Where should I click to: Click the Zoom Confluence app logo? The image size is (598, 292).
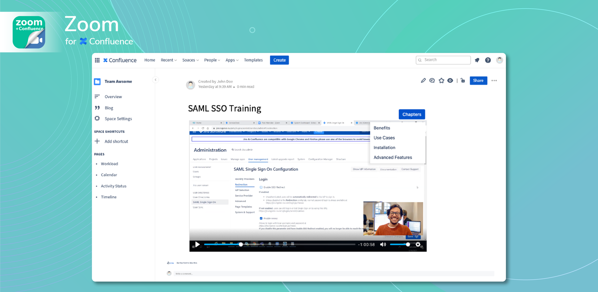point(29,32)
